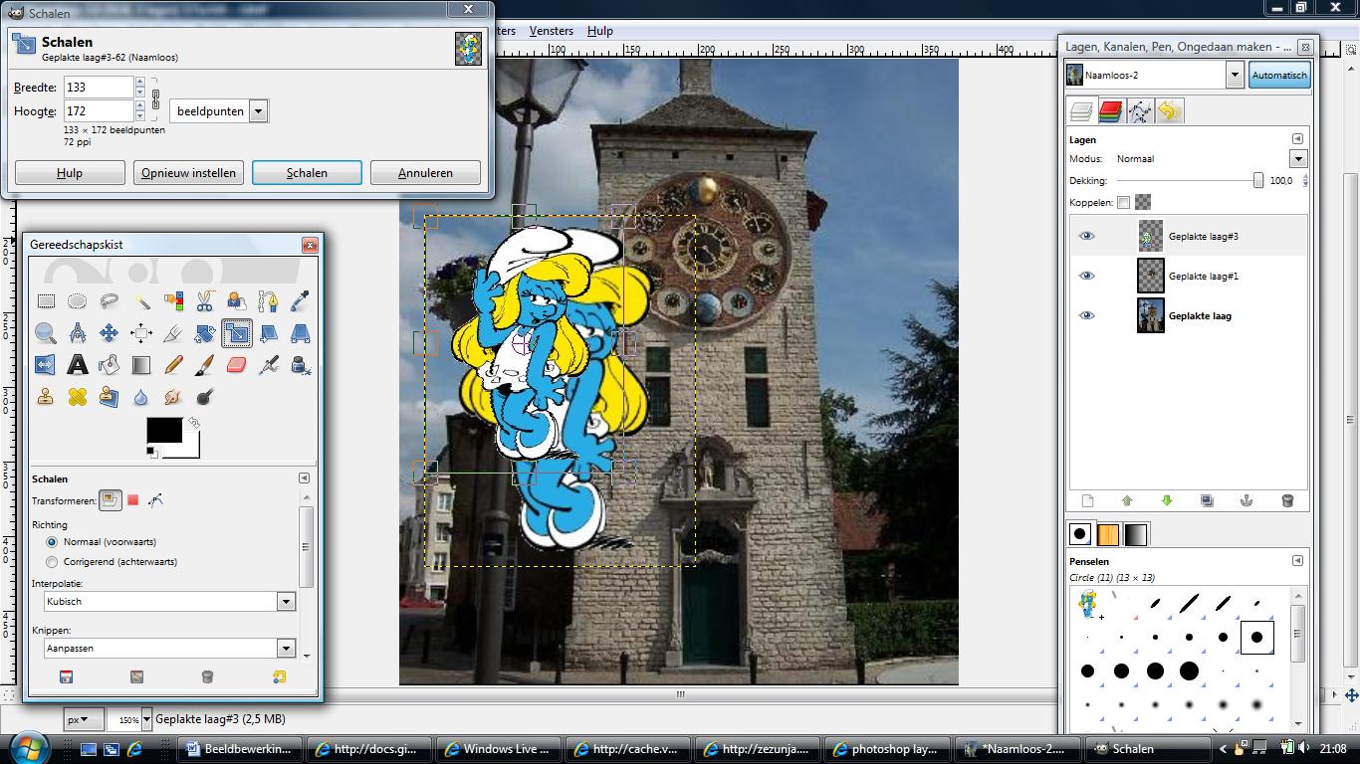Open the Vensters menu
The image size is (1360, 764).
pos(552,31)
